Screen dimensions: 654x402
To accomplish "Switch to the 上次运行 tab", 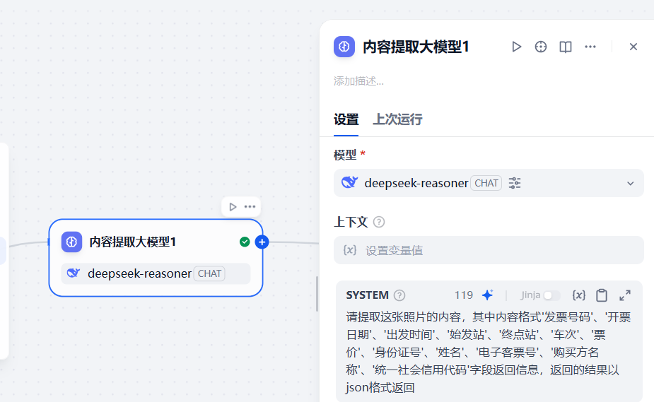I will pyautogui.click(x=397, y=119).
